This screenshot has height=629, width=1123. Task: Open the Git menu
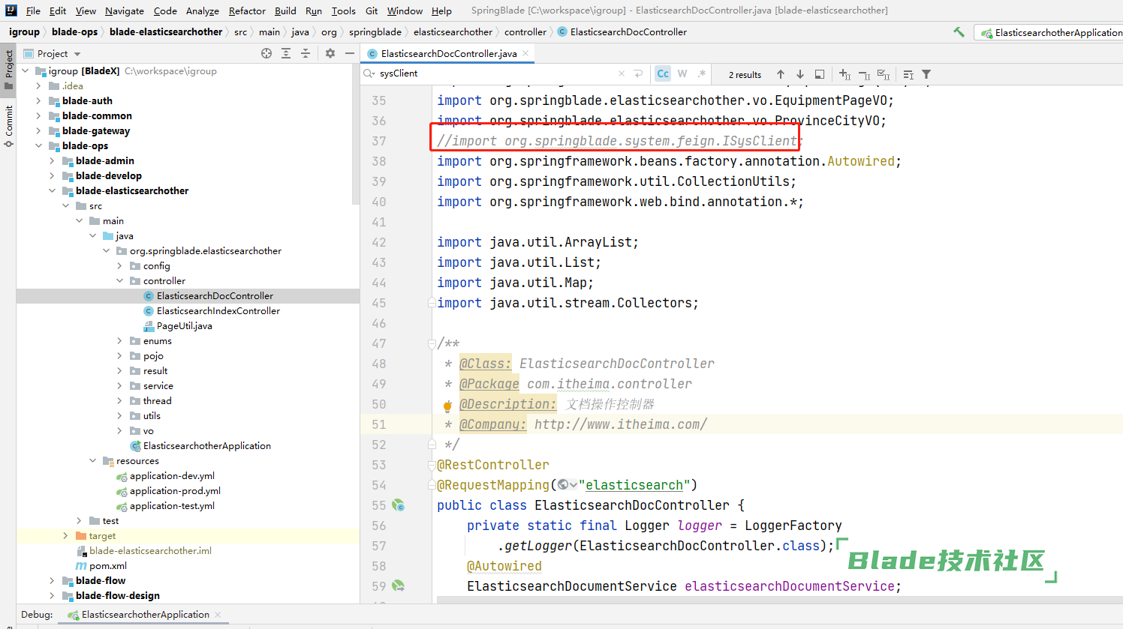tap(372, 10)
